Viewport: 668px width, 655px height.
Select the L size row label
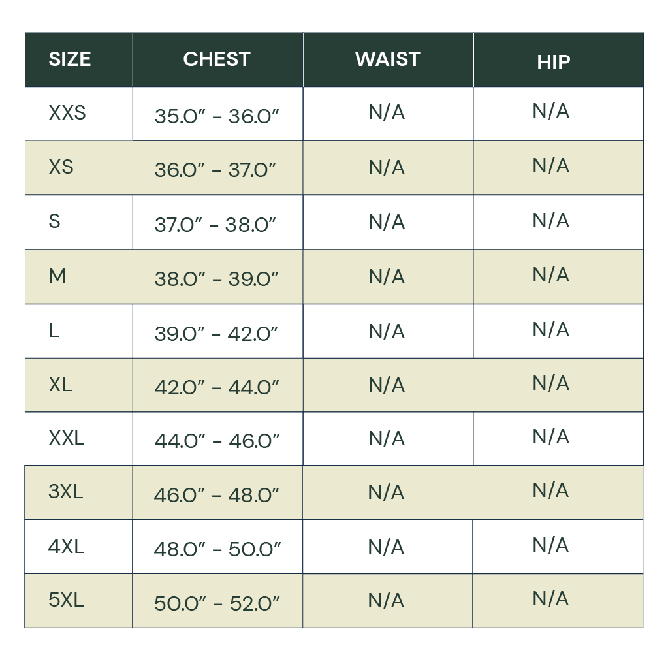pos(54,330)
